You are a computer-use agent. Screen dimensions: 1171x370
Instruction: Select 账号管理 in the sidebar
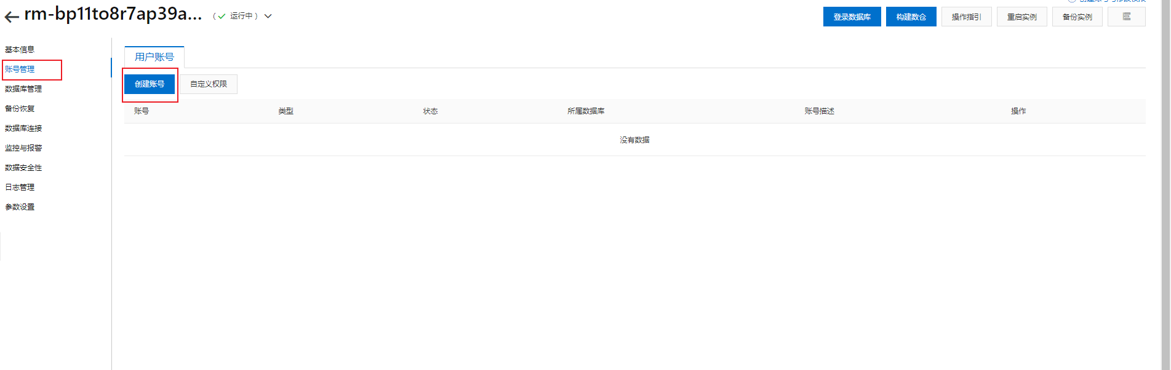[x=20, y=69]
